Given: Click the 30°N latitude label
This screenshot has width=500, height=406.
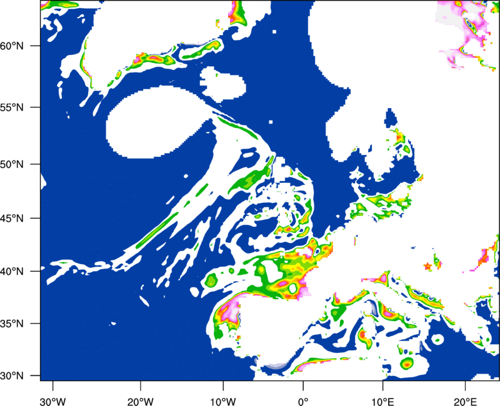Looking at the screenshot, I should 12,376.
